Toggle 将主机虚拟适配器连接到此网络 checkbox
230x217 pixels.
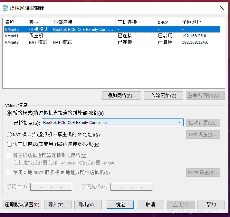pos(9,156)
